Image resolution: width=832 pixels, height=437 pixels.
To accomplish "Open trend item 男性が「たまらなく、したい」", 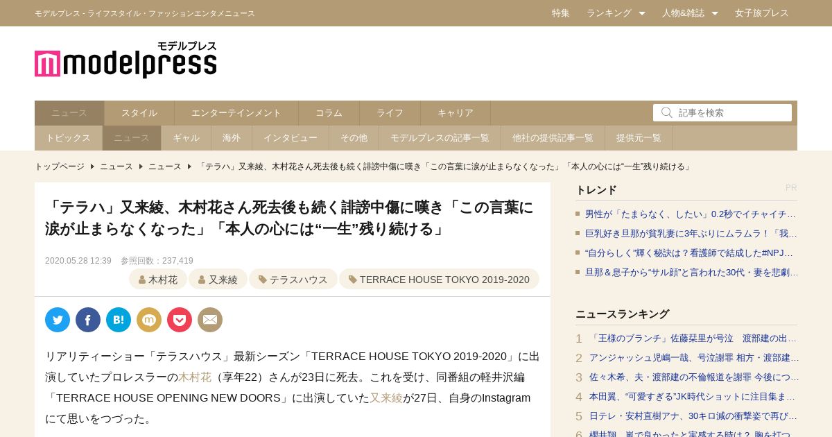I will [x=691, y=214].
